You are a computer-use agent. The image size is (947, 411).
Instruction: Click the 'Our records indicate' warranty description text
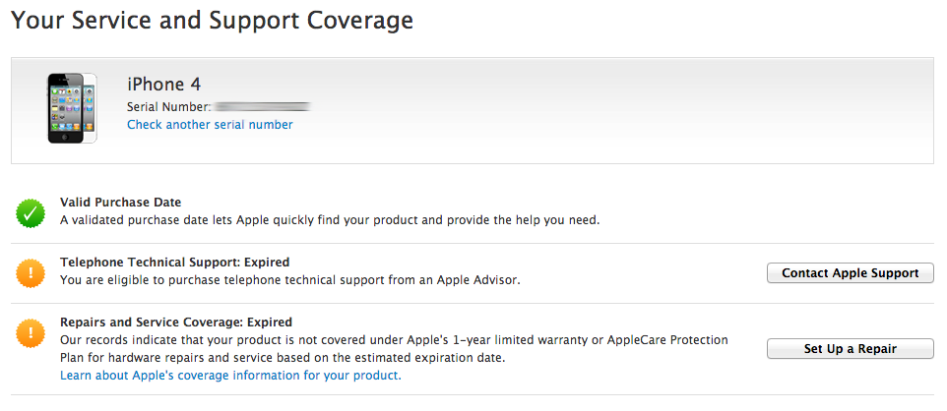394,340
